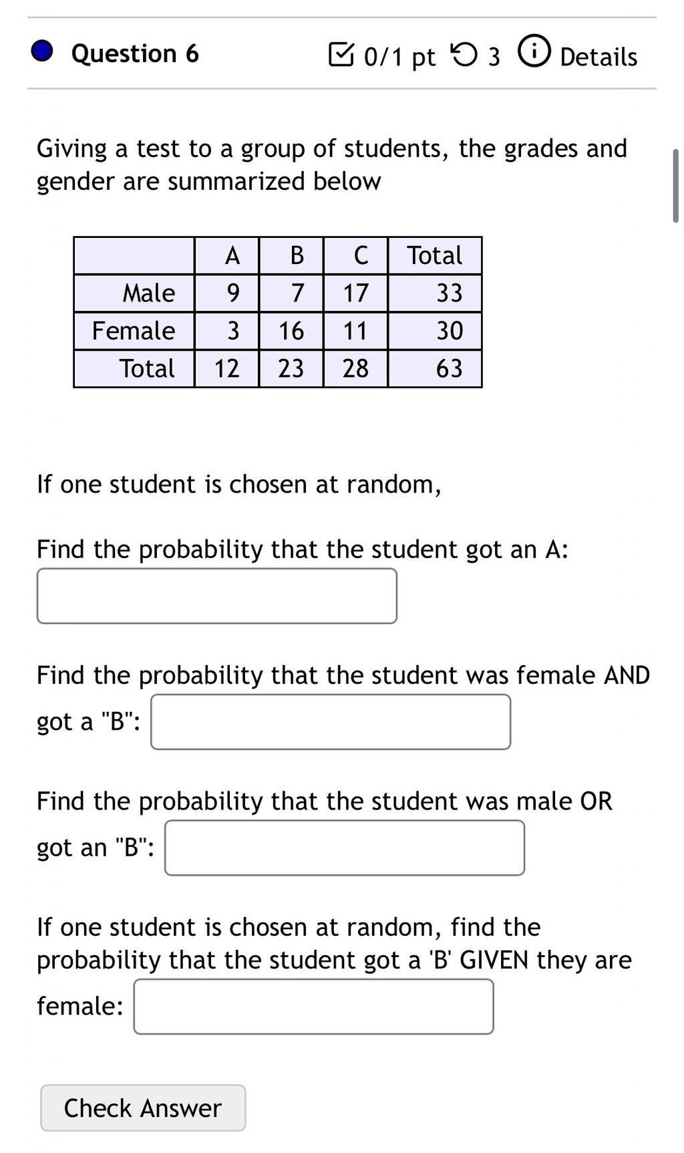Image resolution: width=684 pixels, height=1153 pixels.
Task: Focus the female AND got a B answer field
Action: click(x=331, y=722)
